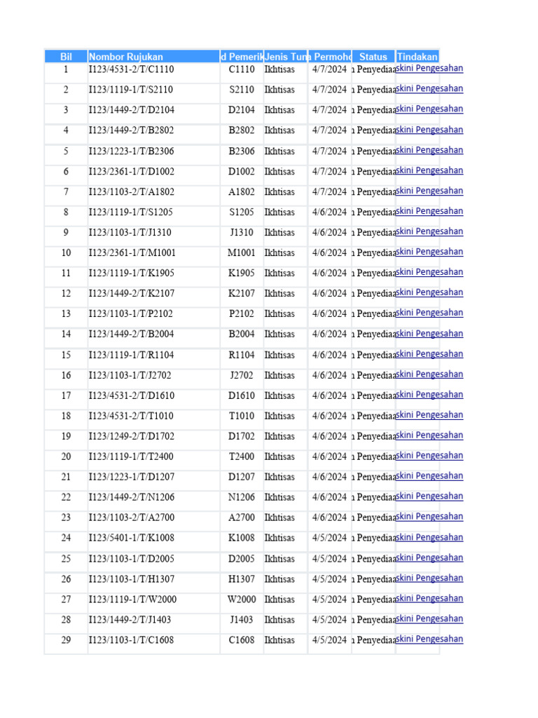The height and width of the screenshot is (718, 538).
Task: Open Pengesahan link for row 18
Action: [429, 415]
